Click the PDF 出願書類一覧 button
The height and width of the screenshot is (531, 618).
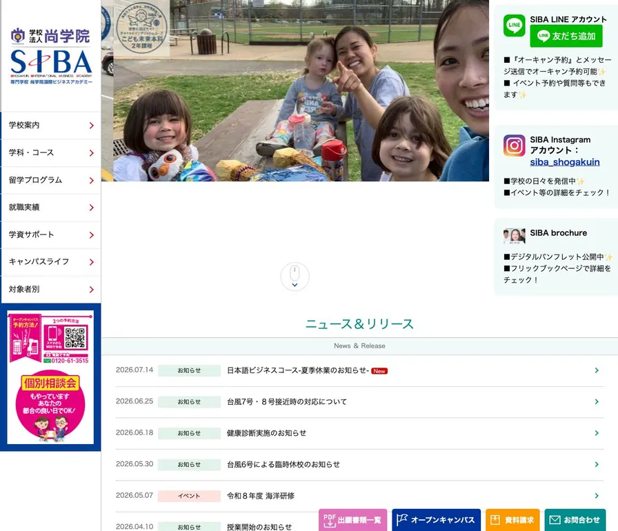pos(352,520)
